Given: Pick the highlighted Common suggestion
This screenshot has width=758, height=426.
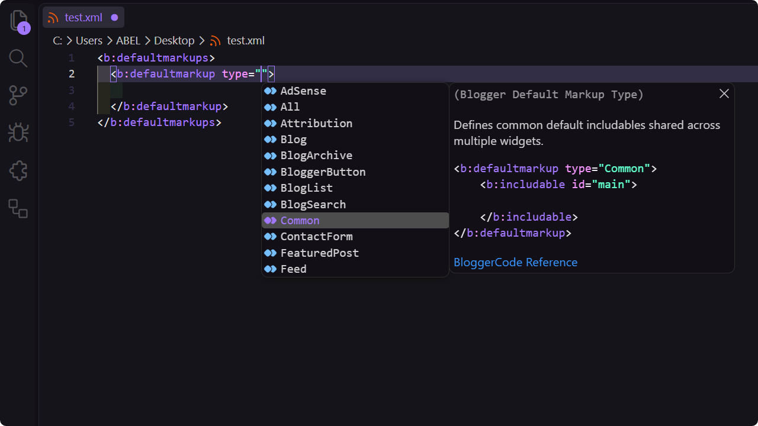Looking at the screenshot, I should pos(355,220).
